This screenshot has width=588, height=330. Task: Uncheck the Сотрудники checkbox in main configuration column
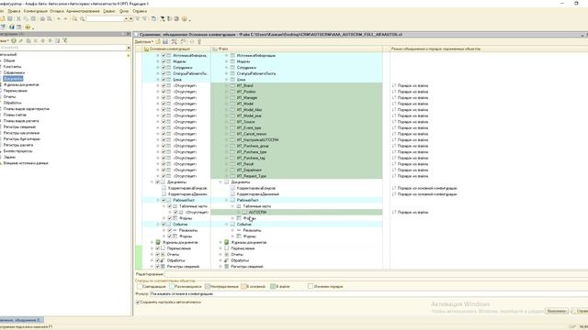point(164,67)
